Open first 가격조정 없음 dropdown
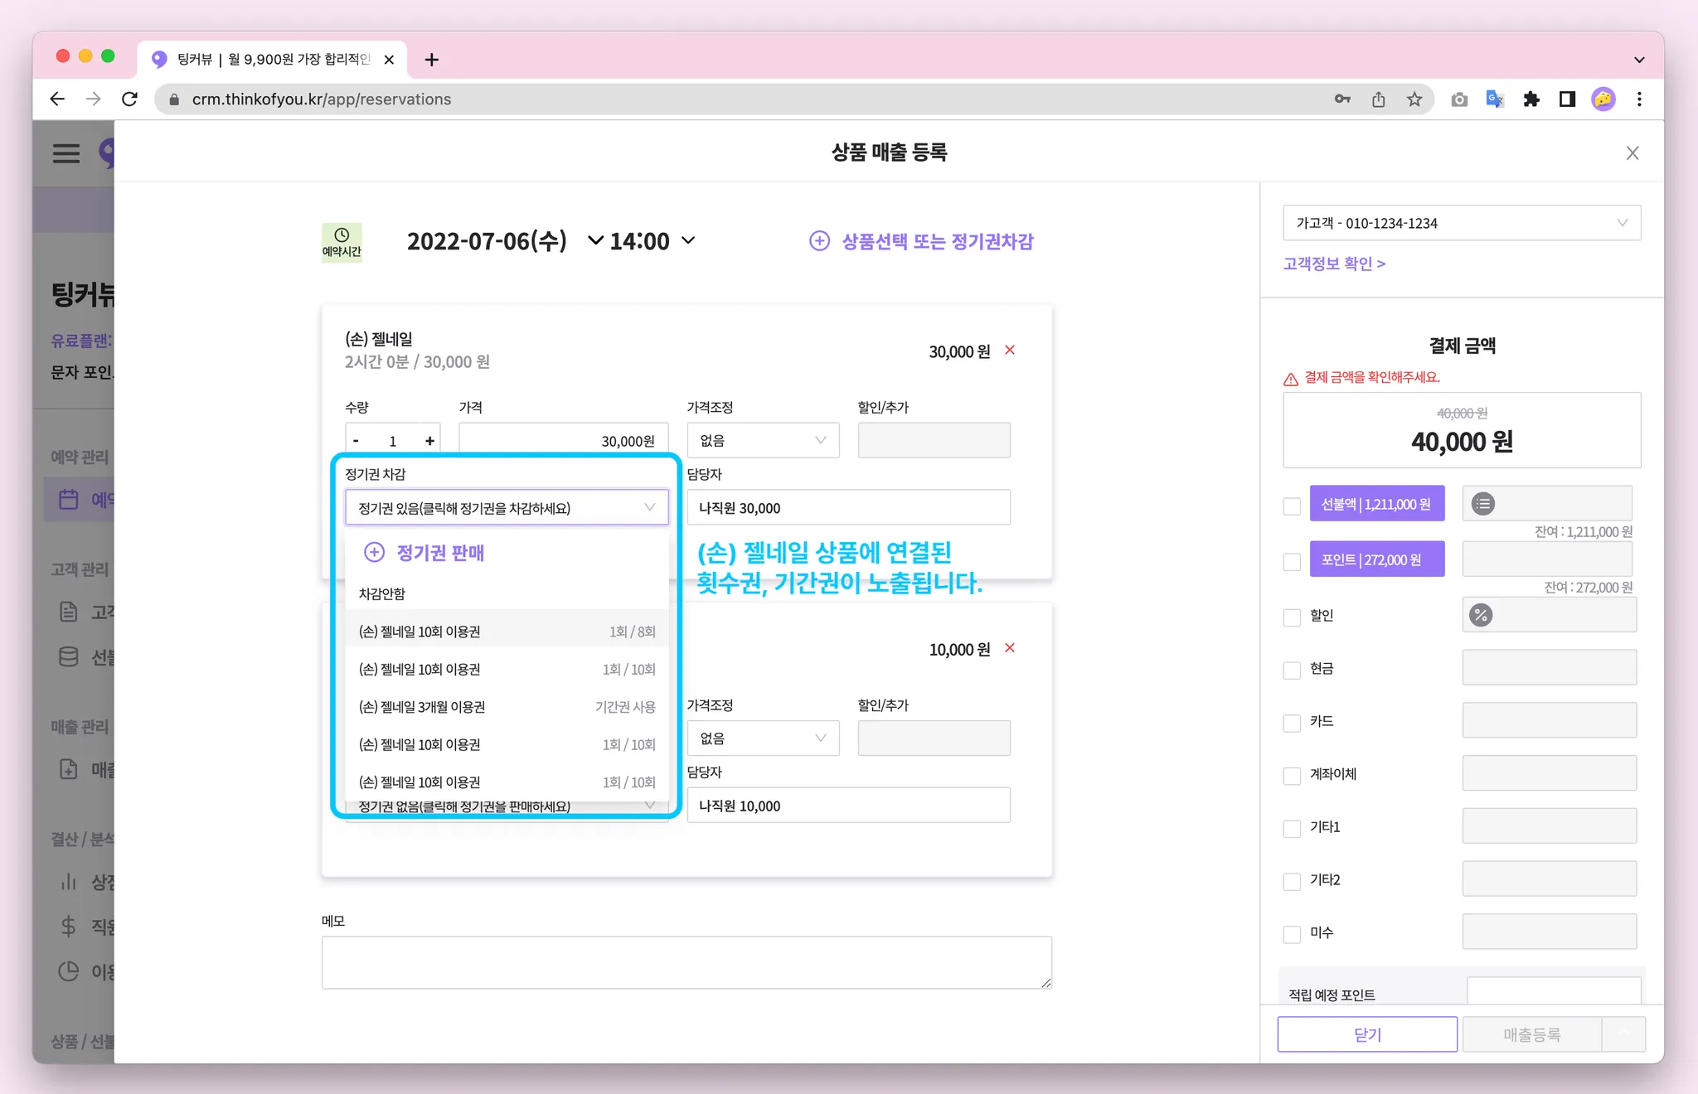This screenshot has width=1698, height=1094. pos(762,440)
